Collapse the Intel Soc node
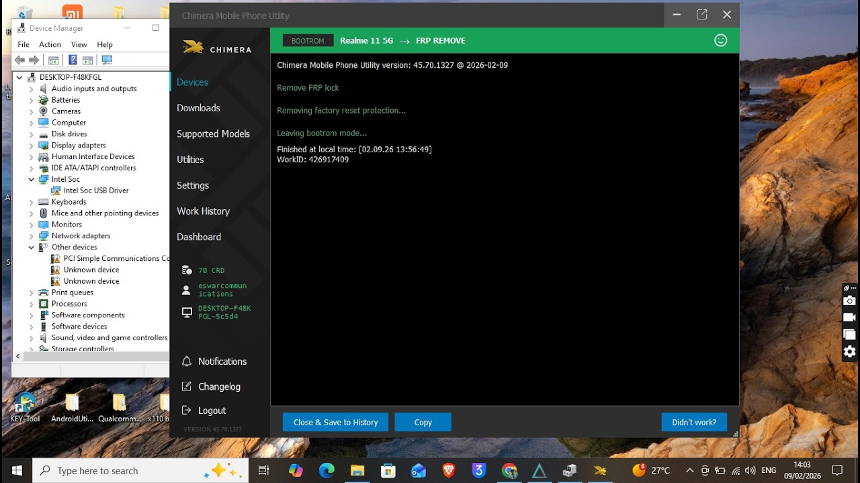860x483 pixels. point(32,179)
